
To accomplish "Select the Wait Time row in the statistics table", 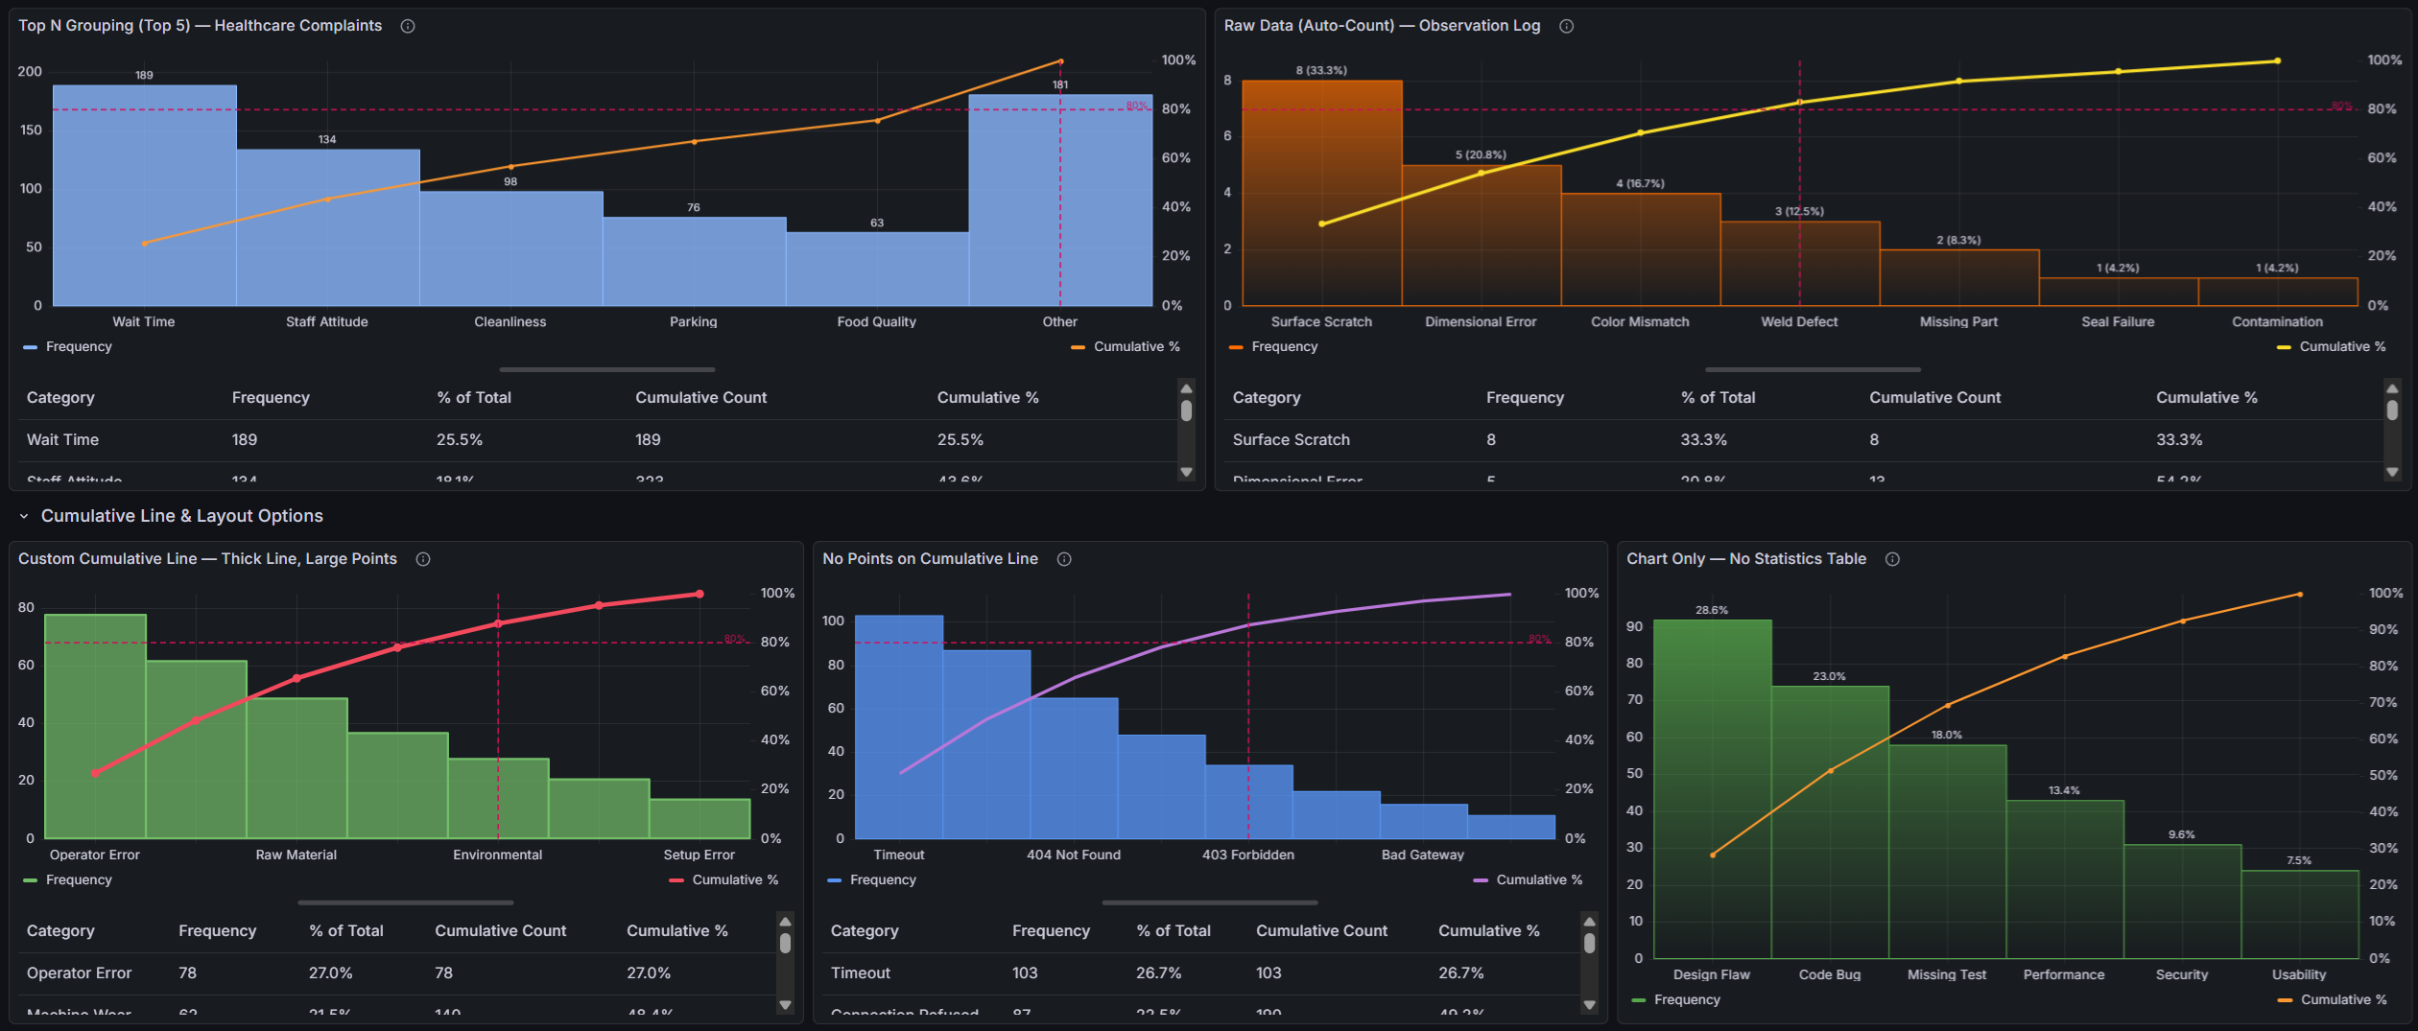I will pyautogui.click(x=384, y=439).
